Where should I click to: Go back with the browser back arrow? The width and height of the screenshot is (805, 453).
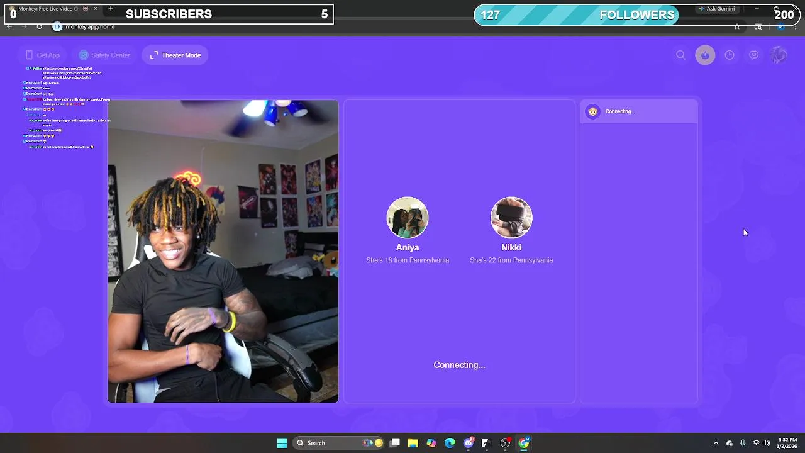pos(9,26)
